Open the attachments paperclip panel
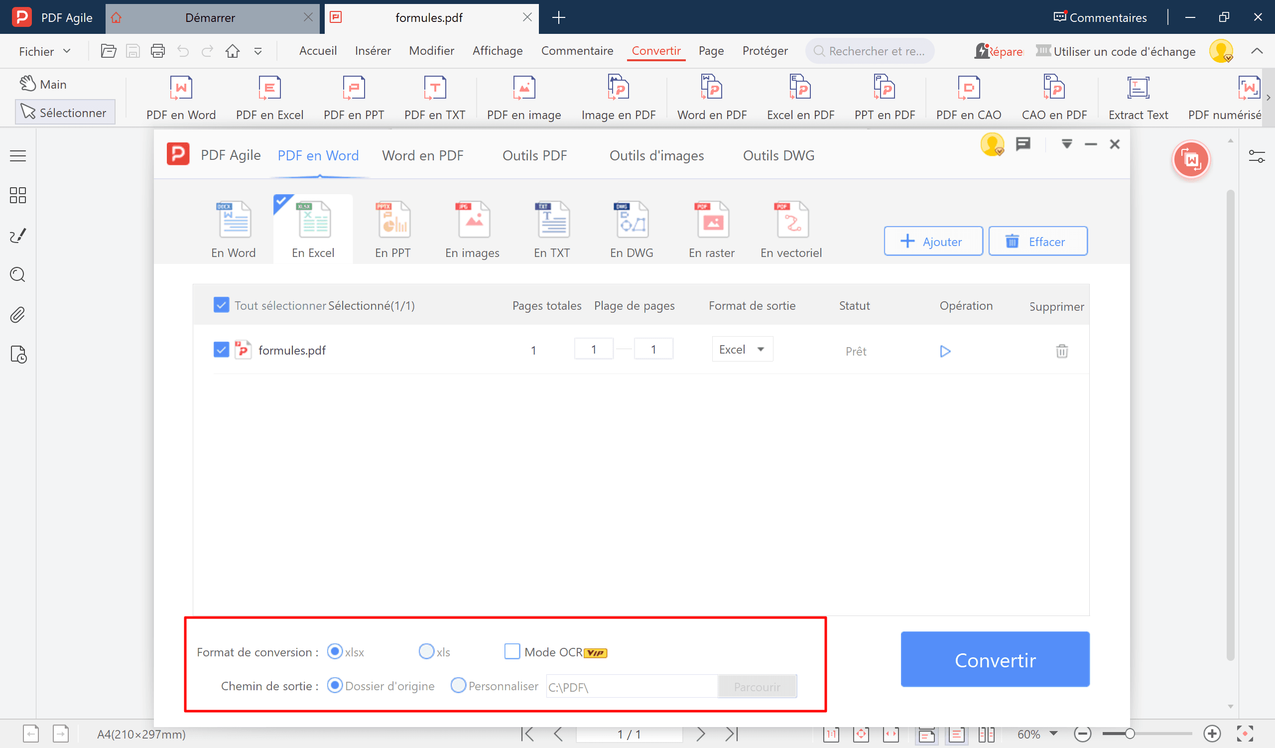 pyautogui.click(x=18, y=315)
